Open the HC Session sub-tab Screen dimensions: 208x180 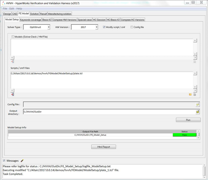coord(99,20)
